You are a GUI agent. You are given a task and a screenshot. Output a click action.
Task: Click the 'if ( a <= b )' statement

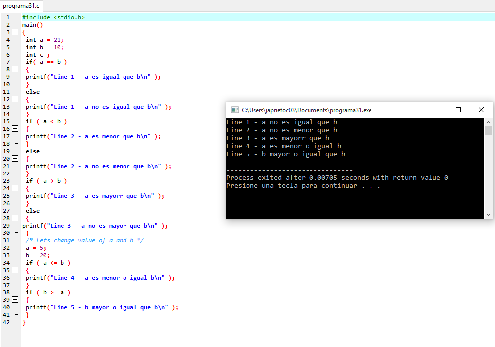tap(48, 263)
